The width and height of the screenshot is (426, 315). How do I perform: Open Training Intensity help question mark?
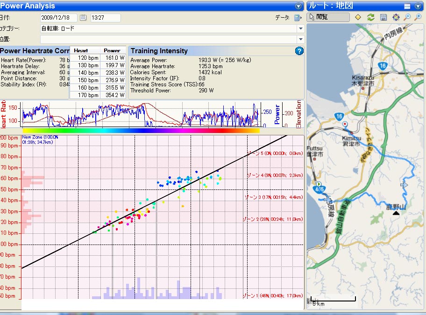pyautogui.click(x=299, y=51)
